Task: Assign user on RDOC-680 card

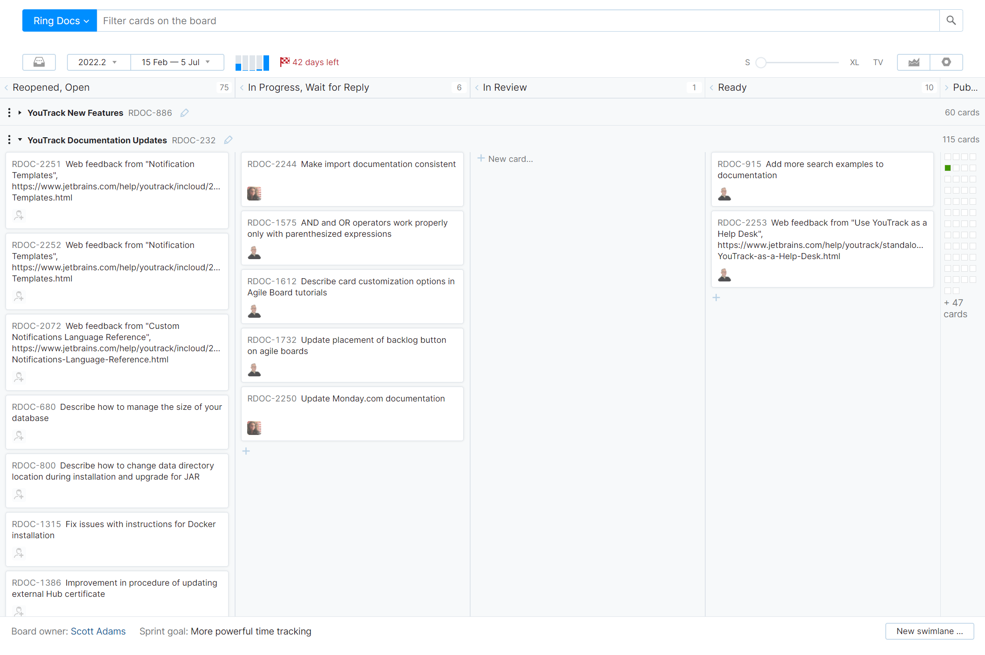Action: coord(19,436)
